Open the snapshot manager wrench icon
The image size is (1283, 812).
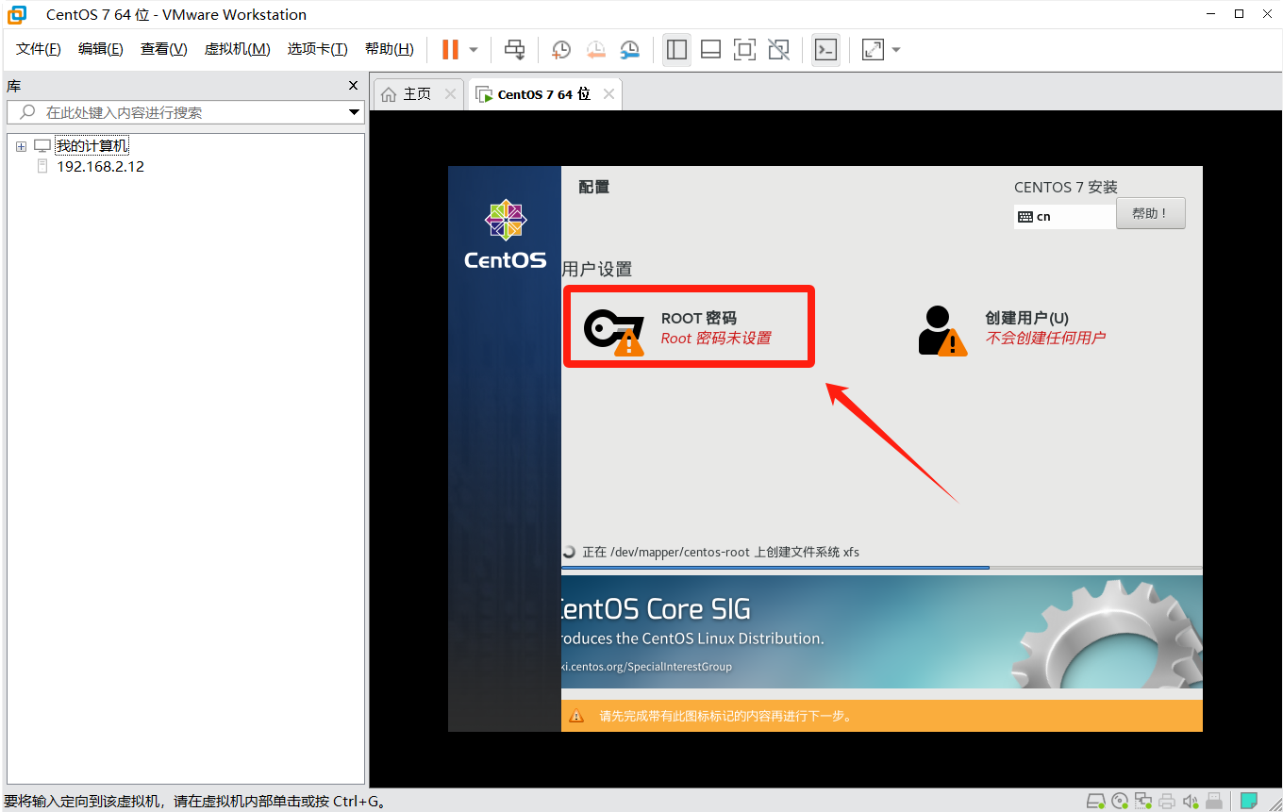point(629,49)
